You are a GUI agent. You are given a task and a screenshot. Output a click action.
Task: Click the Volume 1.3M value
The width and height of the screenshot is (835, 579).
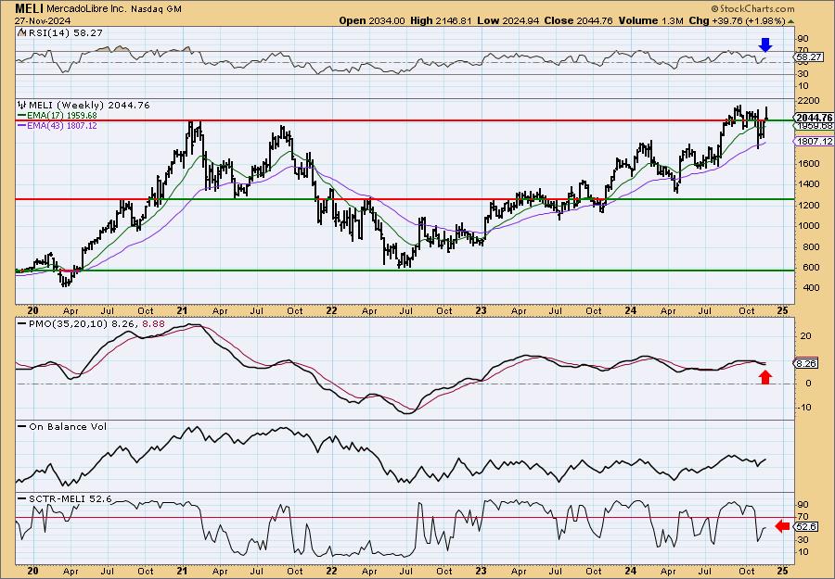[x=650, y=20]
